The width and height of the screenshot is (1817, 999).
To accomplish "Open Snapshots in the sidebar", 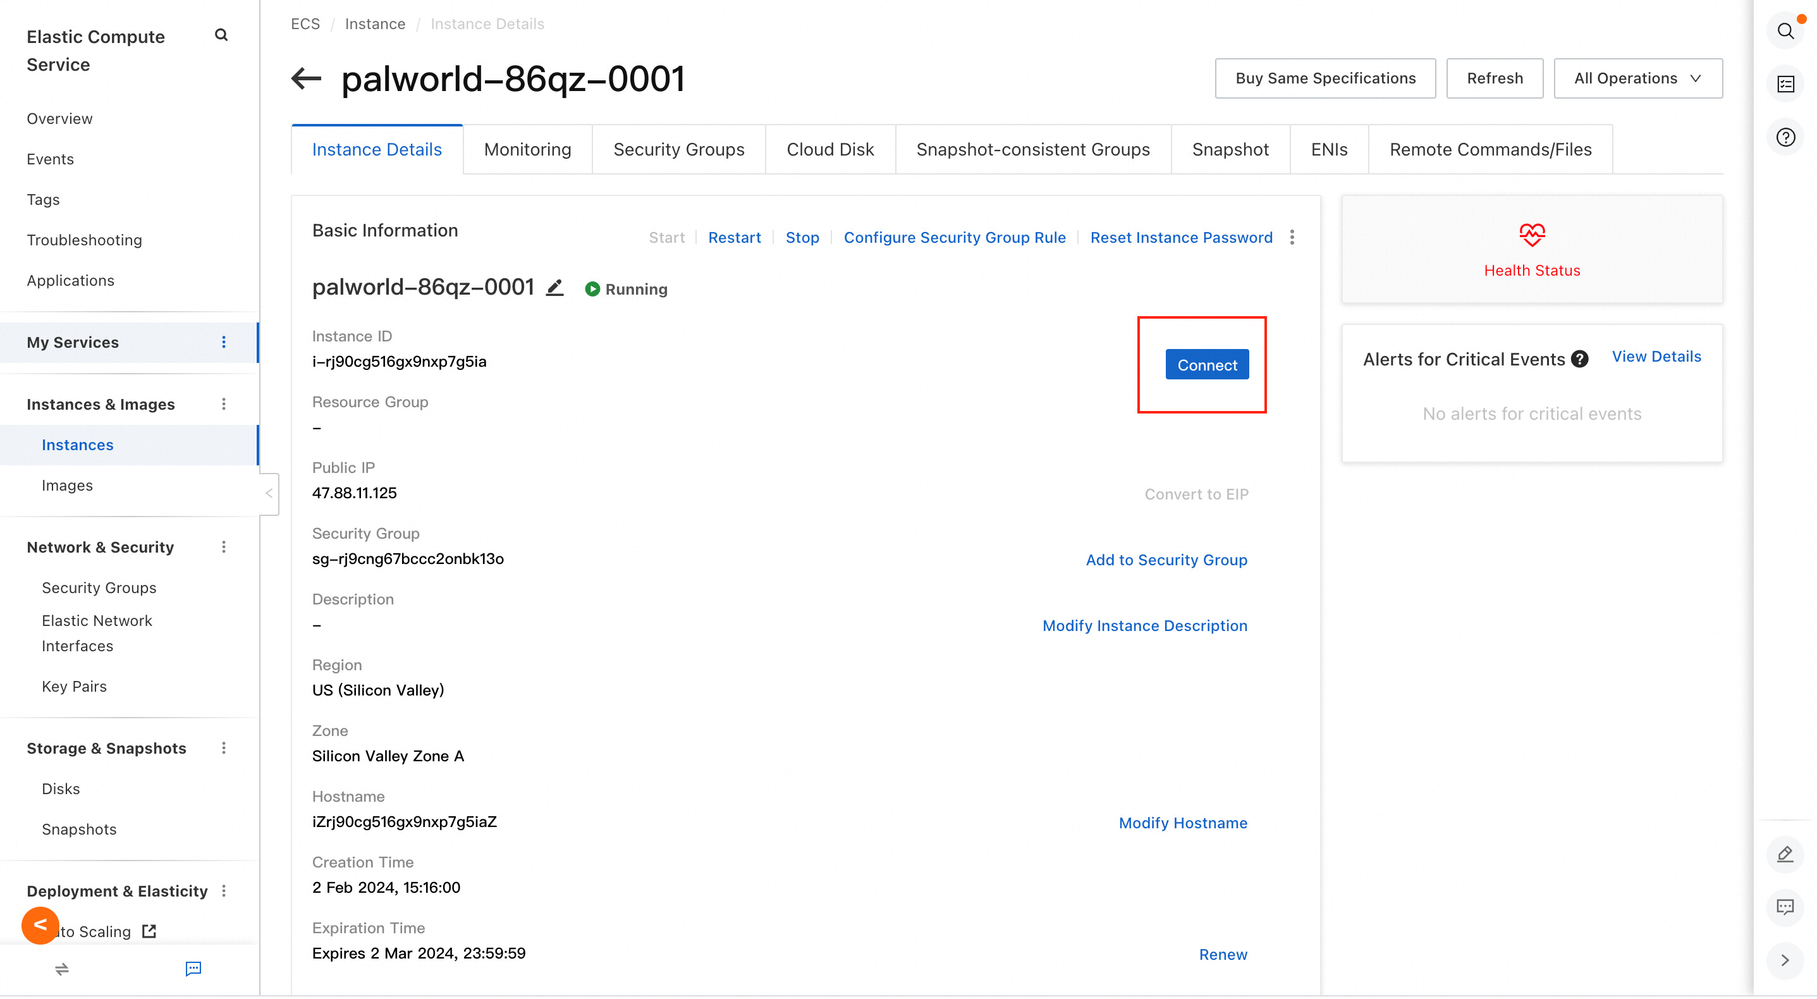I will [79, 830].
